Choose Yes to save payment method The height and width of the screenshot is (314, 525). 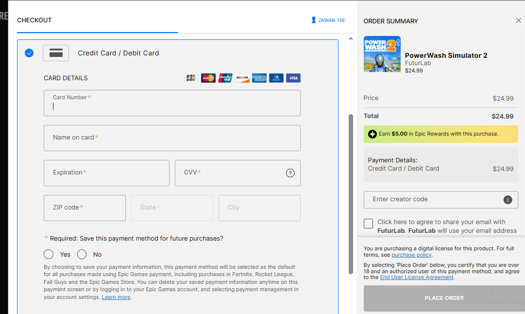pos(49,254)
